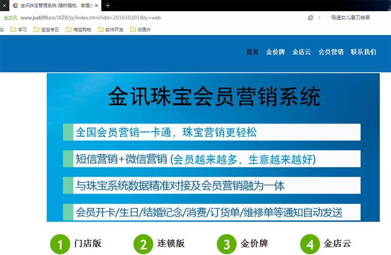Select 金店云 in the top navigation menu
Viewport: 391px width, 255px height.
(x=301, y=52)
